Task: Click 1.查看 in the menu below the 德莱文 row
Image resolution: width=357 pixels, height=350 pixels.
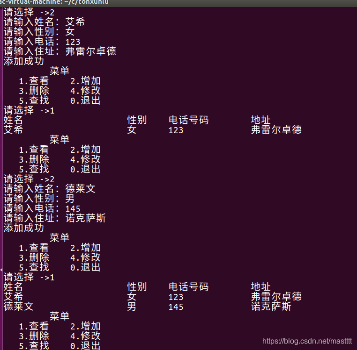Action: pyautogui.click(x=34, y=326)
